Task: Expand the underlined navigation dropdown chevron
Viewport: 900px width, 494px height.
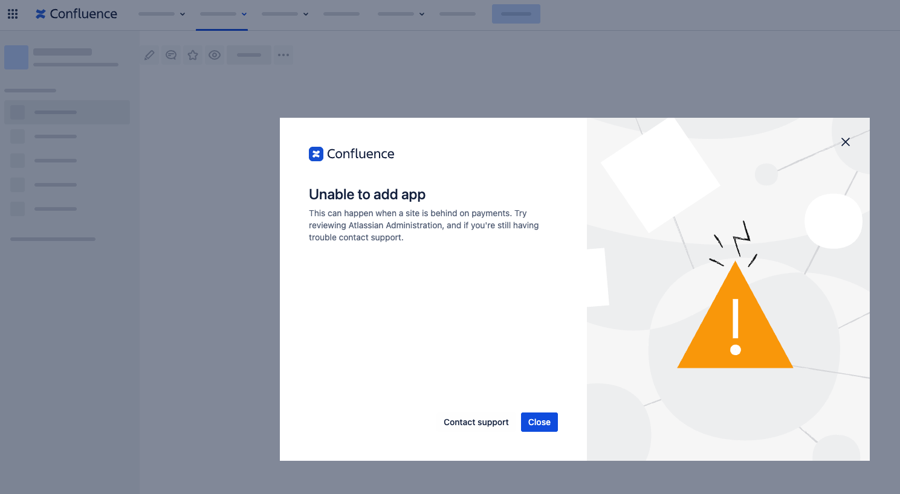Action: click(244, 14)
